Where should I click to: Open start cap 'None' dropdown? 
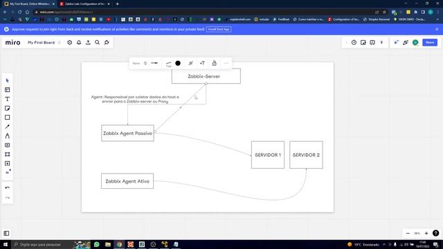tap(136, 63)
